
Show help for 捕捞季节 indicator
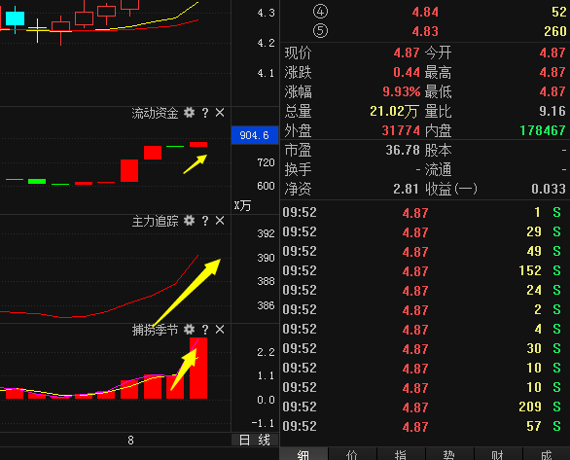click(x=205, y=330)
